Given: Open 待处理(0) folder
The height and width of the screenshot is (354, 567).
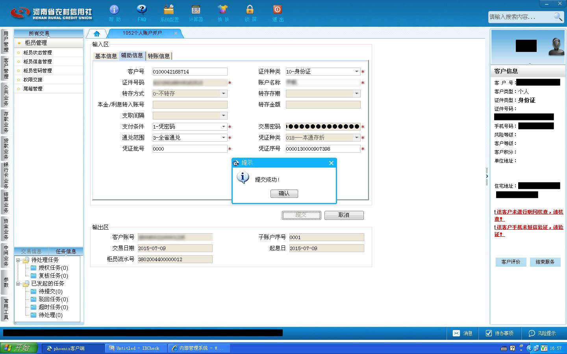Looking at the screenshot, I should [47, 315].
